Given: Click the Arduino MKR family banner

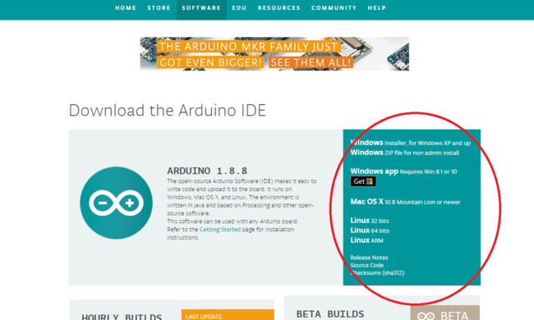Looking at the screenshot, I should (x=274, y=54).
